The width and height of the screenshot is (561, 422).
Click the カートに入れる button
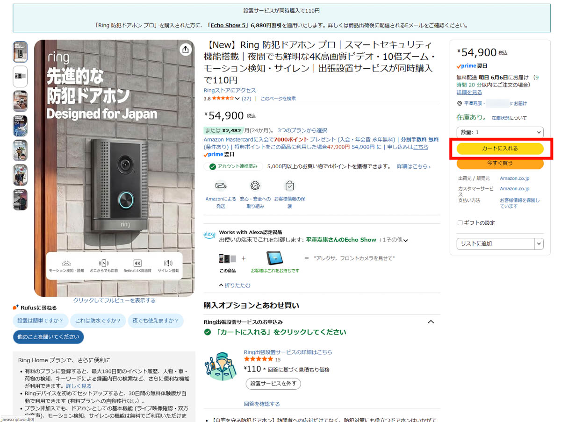click(x=500, y=149)
